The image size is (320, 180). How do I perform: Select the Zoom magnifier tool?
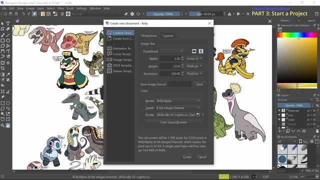(2, 125)
